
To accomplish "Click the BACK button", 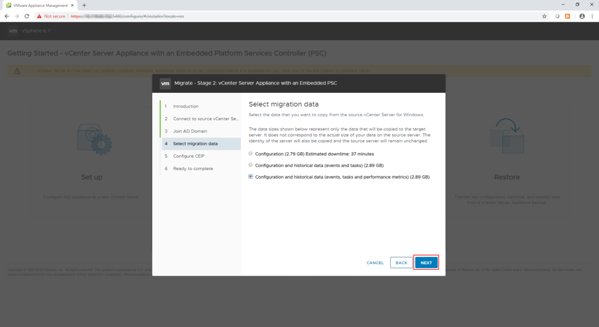I will coord(401,263).
